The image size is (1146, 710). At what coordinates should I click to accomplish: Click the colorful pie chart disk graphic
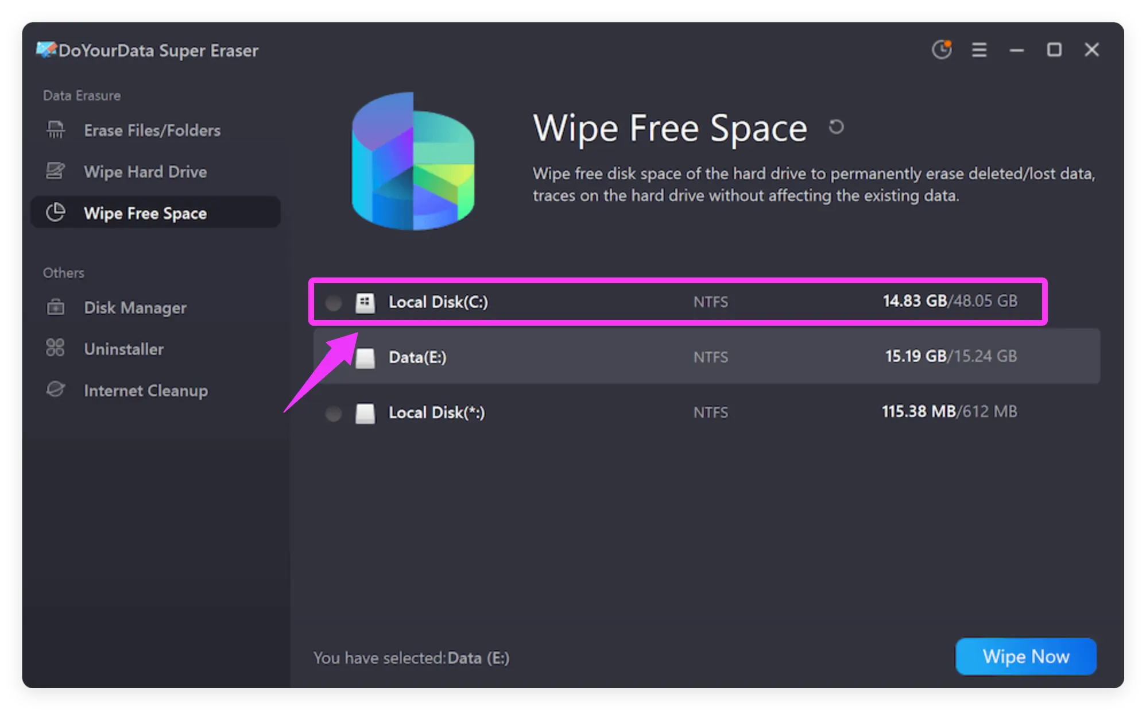tap(413, 161)
